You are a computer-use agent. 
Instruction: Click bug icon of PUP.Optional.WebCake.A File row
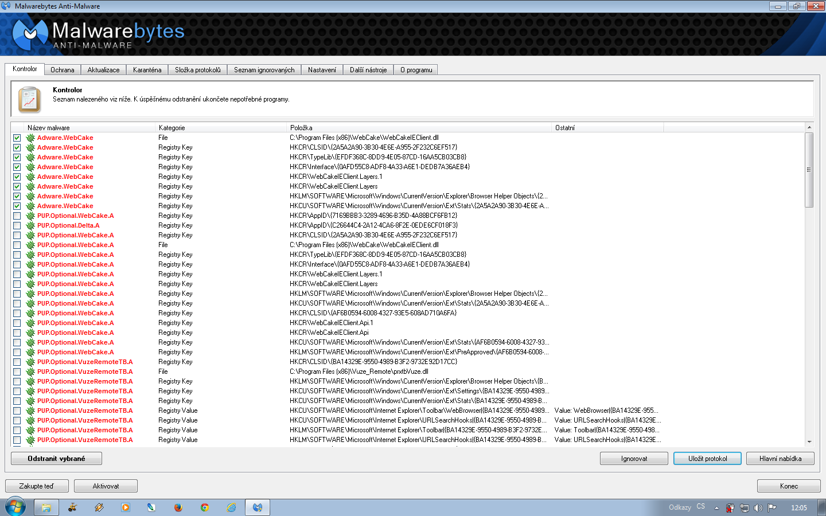pos(30,245)
